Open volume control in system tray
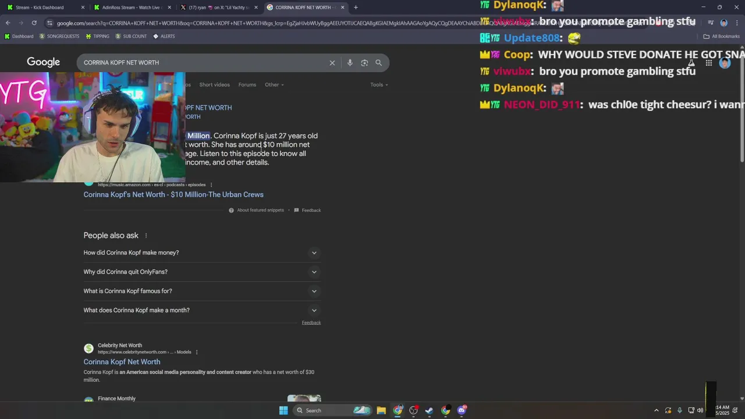The width and height of the screenshot is (745, 419). point(700,410)
